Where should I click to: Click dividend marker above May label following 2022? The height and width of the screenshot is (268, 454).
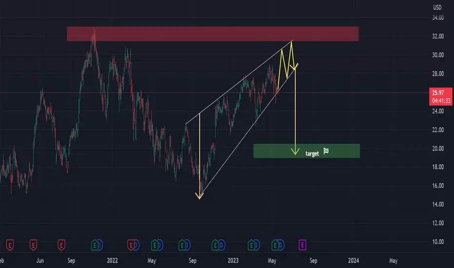coord(160,245)
